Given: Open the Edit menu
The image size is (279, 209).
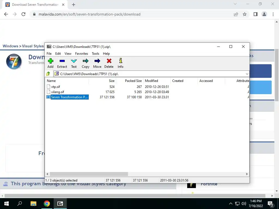Looking at the screenshot, I should pyautogui.click(x=58, y=54).
